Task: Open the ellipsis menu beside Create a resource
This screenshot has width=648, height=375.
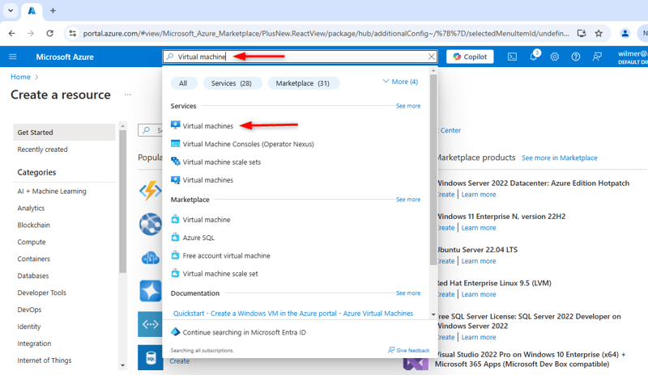Action: tap(128, 95)
